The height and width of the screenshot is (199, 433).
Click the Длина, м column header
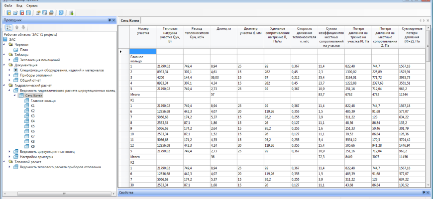point(223,29)
